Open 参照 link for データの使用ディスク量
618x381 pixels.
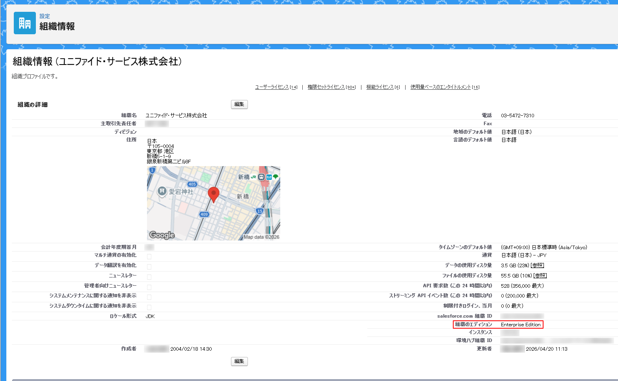pos(538,265)
